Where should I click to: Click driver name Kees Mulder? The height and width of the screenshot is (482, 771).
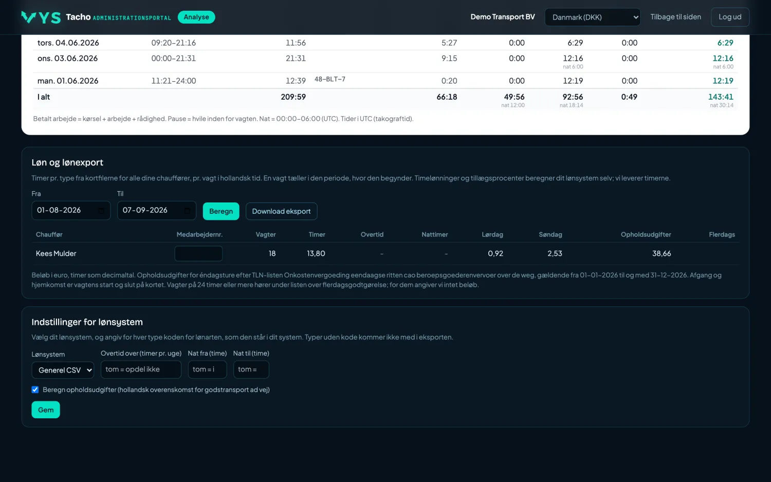[56, 253]
